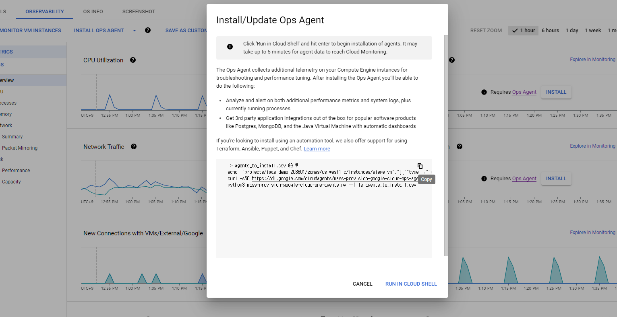The image size is (617, 317).
Task: Select Packet Mirroring in the sidebar
Action: [20, 148]
